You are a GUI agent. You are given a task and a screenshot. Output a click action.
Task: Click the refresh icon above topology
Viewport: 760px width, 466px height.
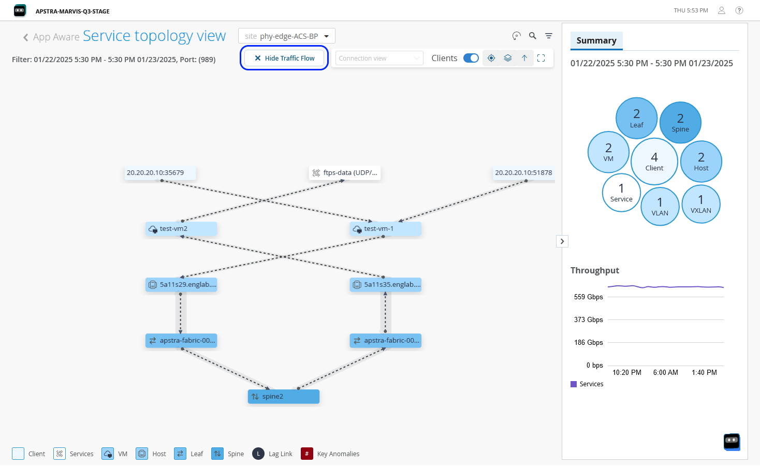pyautogui.click(x=516, y=36)
